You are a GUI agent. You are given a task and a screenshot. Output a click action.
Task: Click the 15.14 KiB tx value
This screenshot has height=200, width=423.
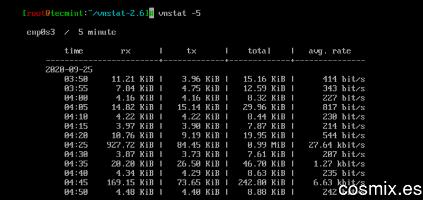click(198, 107)
